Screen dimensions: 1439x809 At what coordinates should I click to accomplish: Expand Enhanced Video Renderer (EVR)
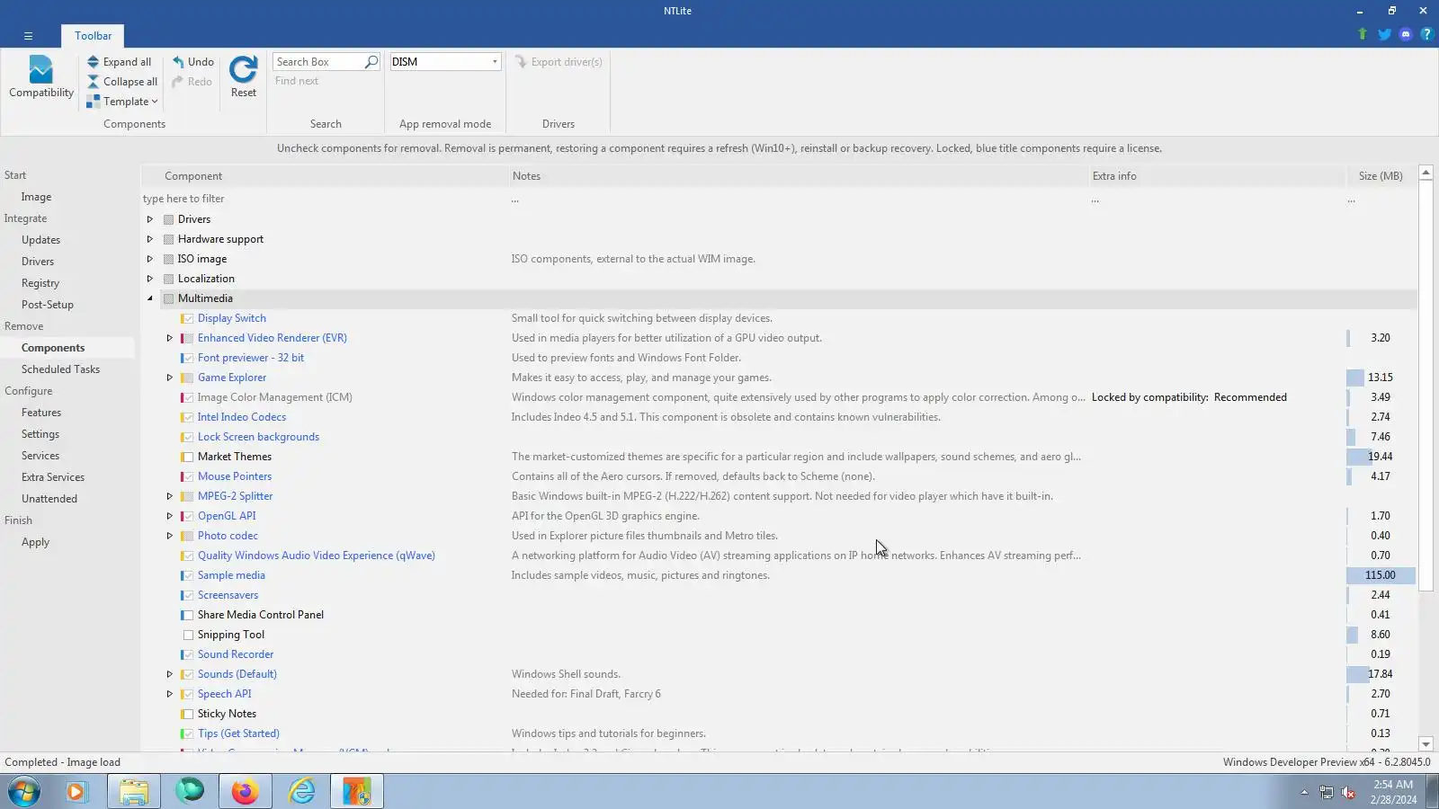pos(169,338)
